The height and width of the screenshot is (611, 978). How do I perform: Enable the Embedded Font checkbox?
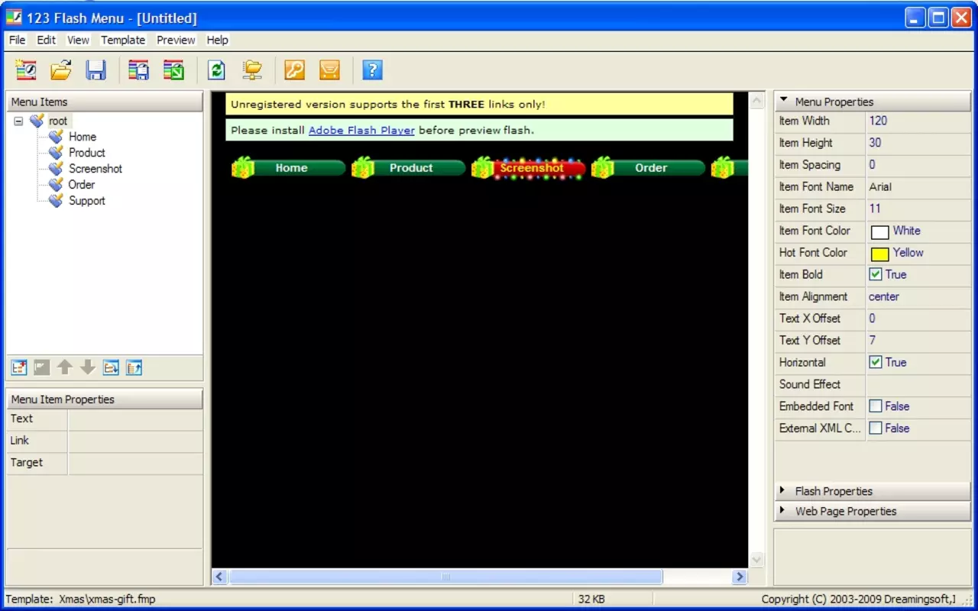point(876,406)
